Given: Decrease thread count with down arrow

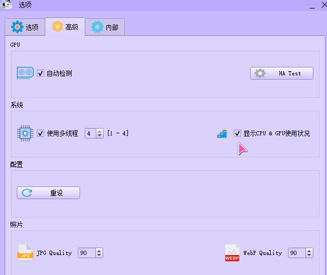Looking at the screenshot, I should pyautogui.click(x=100, y=135).
